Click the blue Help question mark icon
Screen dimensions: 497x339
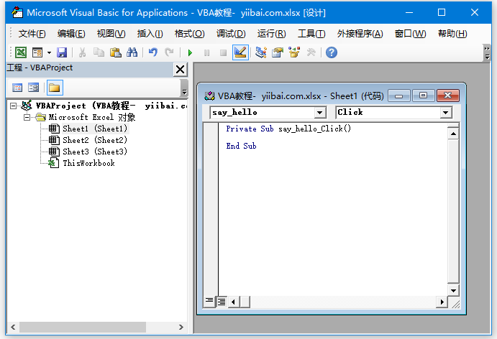tap(332, 52)
